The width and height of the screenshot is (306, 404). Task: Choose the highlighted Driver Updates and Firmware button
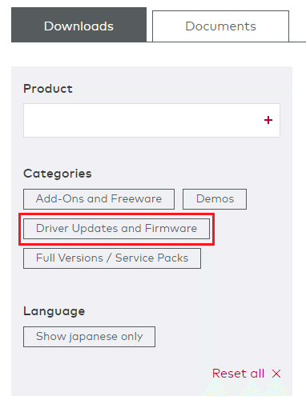point(116,229)
